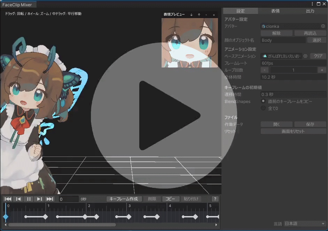
Task: Open window options kebab menu
Action: pyautogui.click(x=312, y=4)
